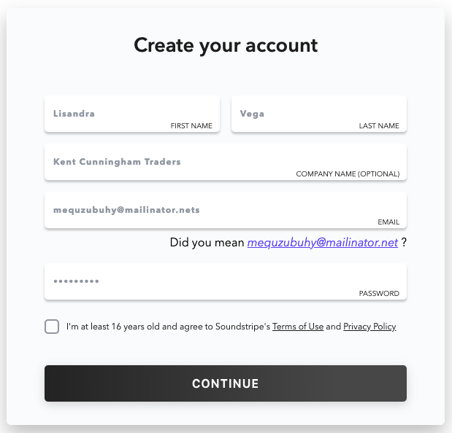Click the first name field containing Lisandra
The image size is (452, 433).
click(x=131, y=114)
